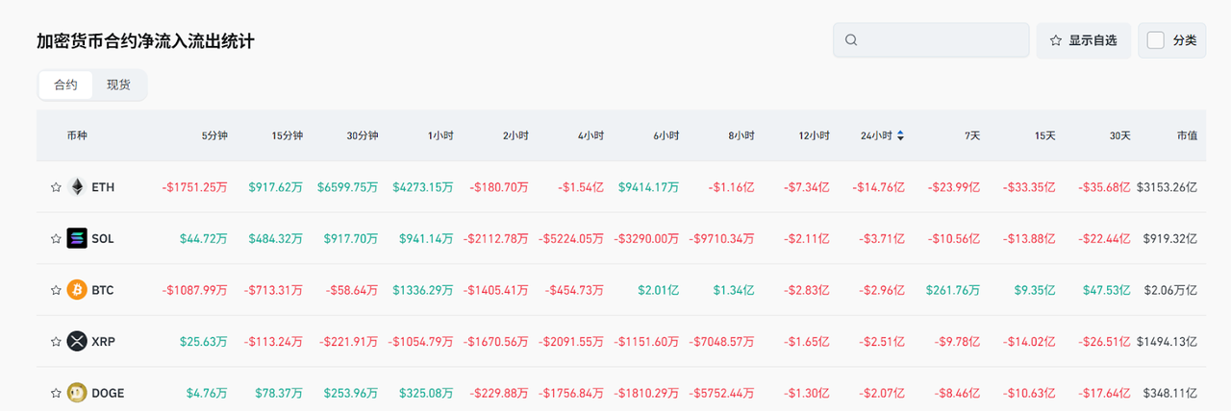The width and height of the screenshot is (1231, 411).
Task: Click the 显示自选 button
Action: pos(1083,40)
